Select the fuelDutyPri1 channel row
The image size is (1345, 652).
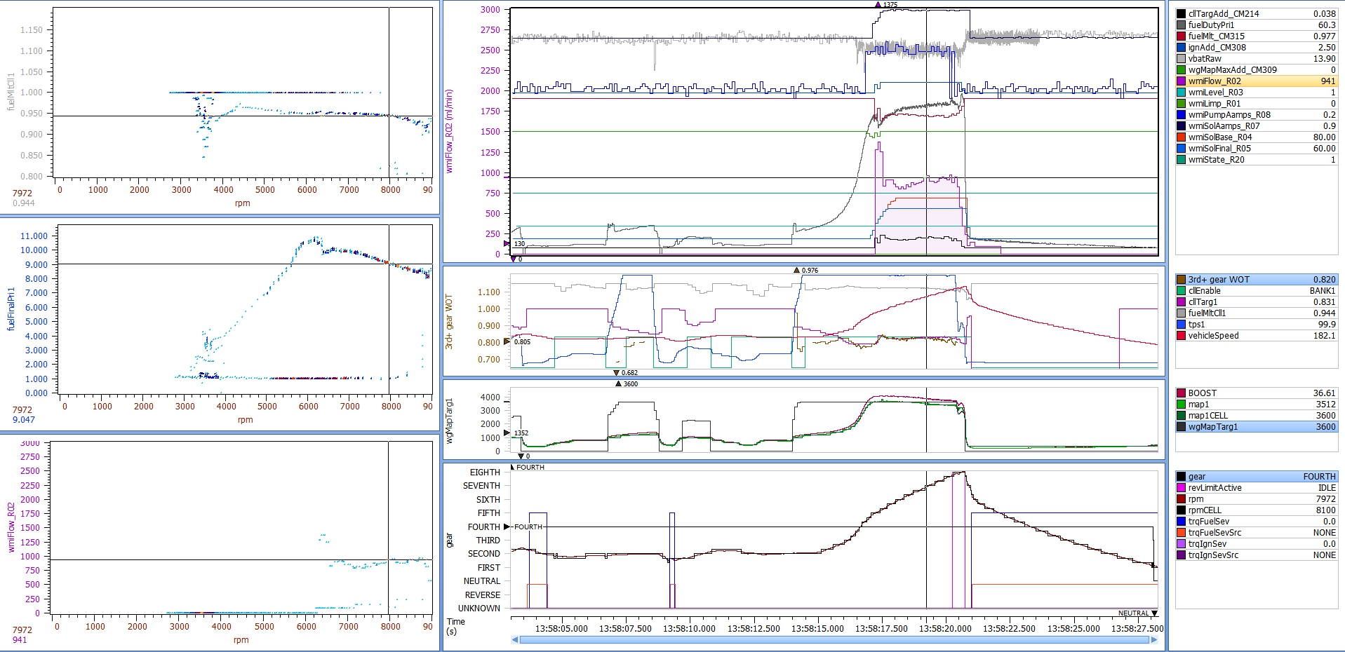point(1211,25)
